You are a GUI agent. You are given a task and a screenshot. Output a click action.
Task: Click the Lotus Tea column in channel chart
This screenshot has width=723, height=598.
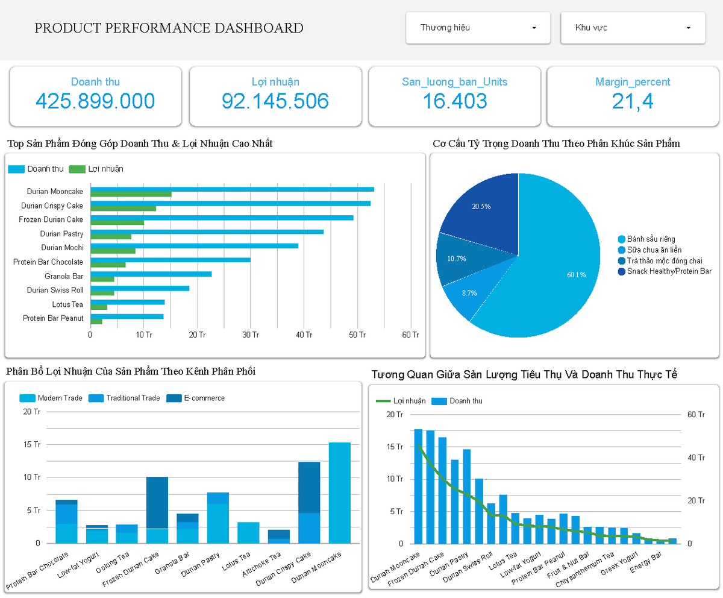click(248, 533)
